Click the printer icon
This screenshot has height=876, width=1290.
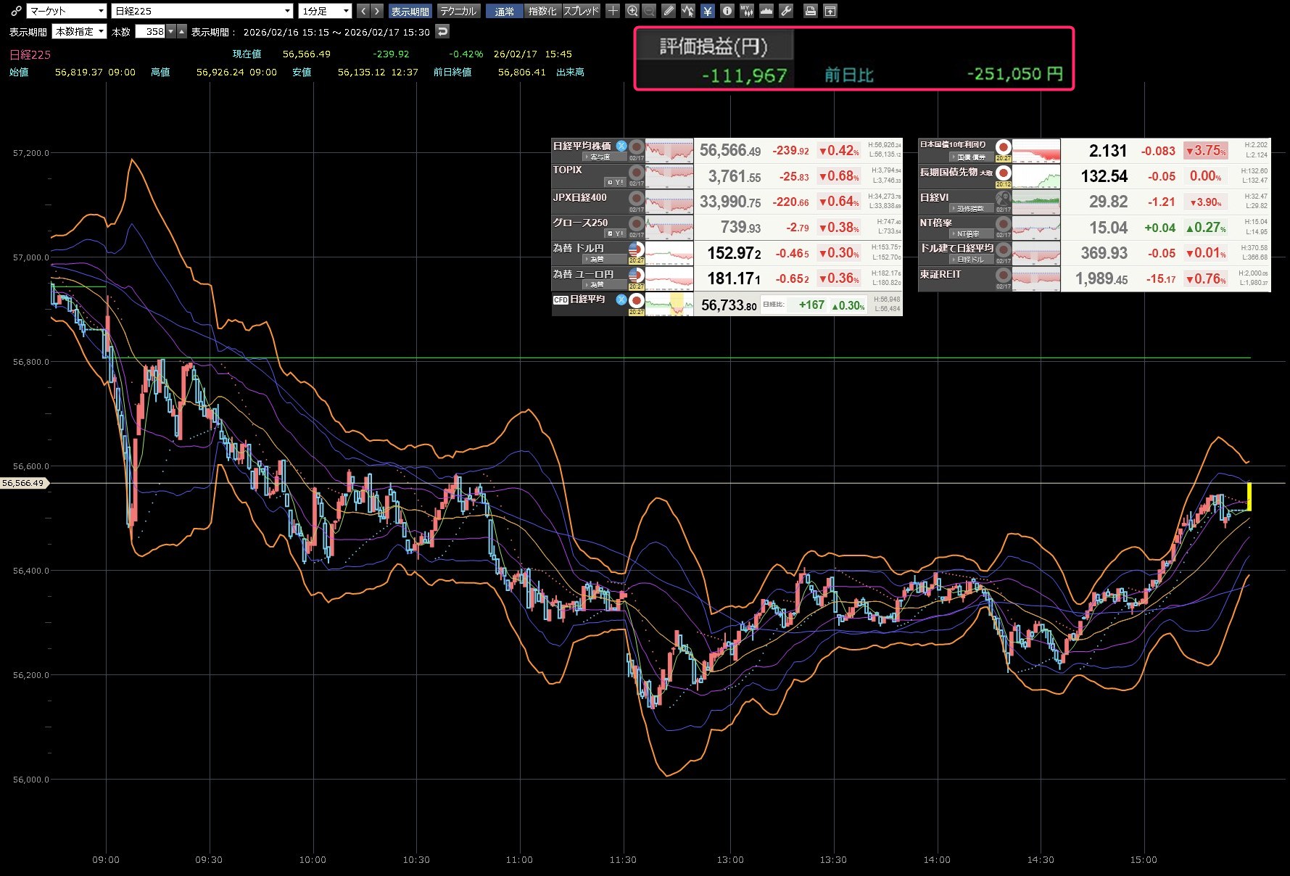pyautogui.click(x=811, y=11)
